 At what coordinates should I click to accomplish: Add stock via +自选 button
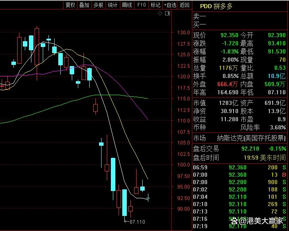(170, 5)
